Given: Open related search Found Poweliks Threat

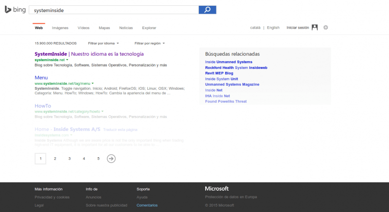Looking at the screenshot, I should tap(226, 101).
